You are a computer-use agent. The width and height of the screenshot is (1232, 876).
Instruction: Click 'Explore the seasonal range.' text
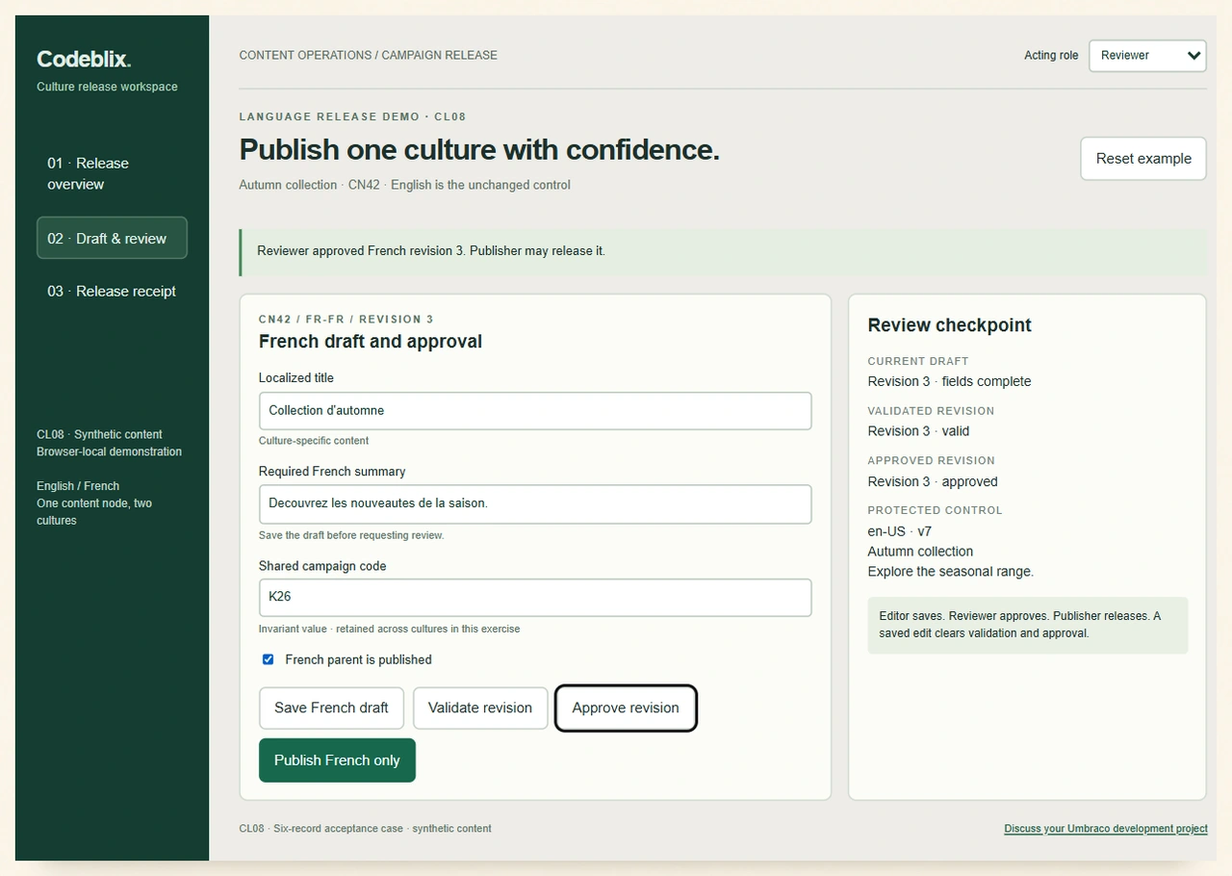[950, 572]
